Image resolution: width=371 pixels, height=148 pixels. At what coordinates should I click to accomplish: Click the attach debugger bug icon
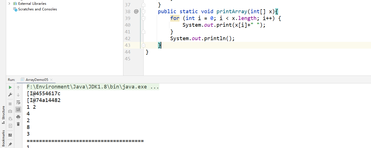point(10,119)
